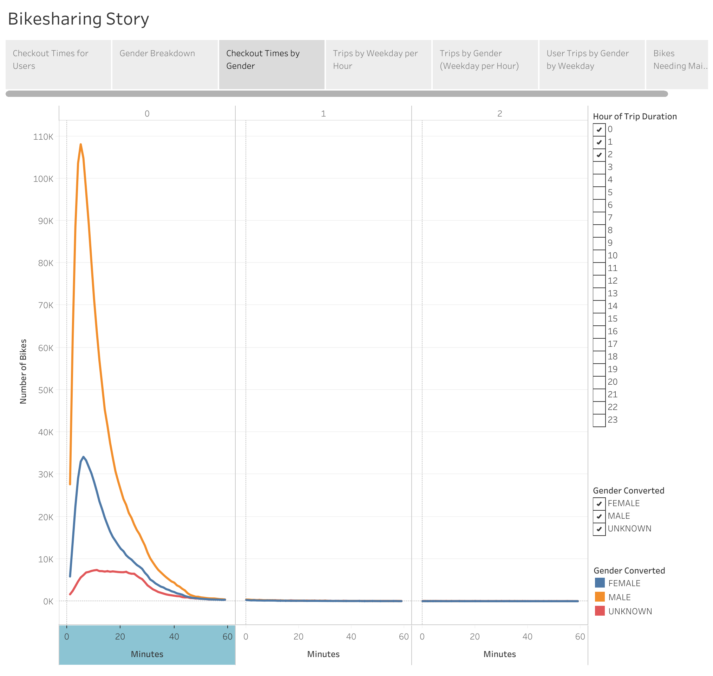Uncheck hour 1 in Trip Duration filter
713x676 pixels.
[x=599, y=142]
